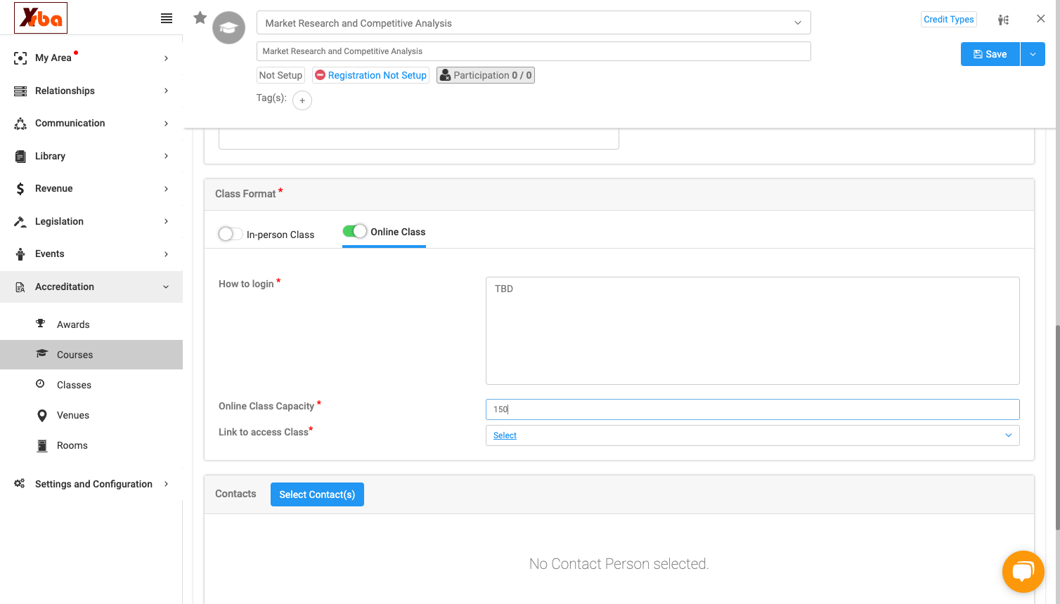The image size is (1060, 604).
Task: Open the live chat bubble
Action: pos(1023,572)
